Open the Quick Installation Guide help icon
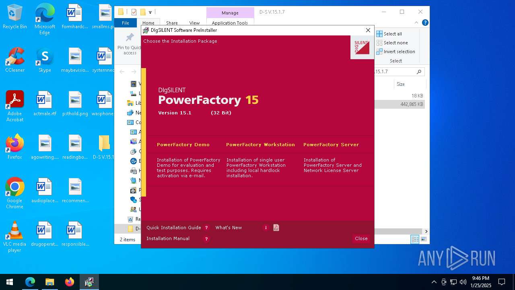The height and width of the screenshot is (290, 515). click(x=206, y=228)
